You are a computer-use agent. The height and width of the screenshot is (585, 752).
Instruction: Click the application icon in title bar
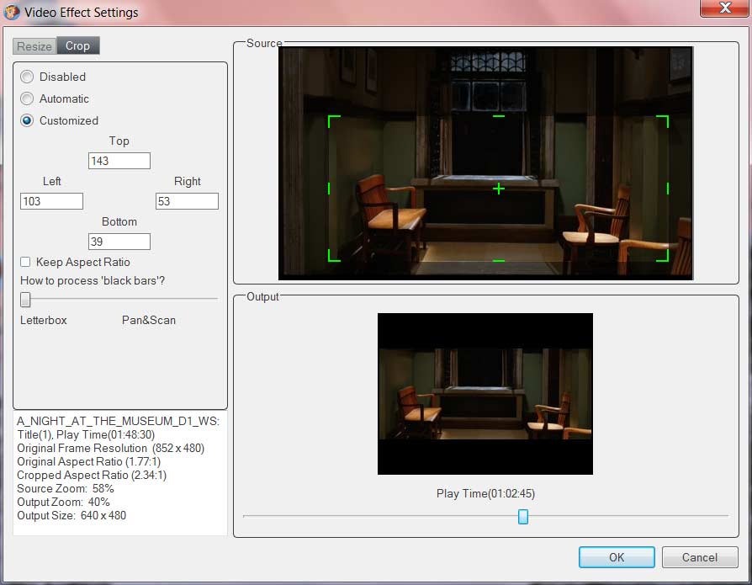(12, 12)
